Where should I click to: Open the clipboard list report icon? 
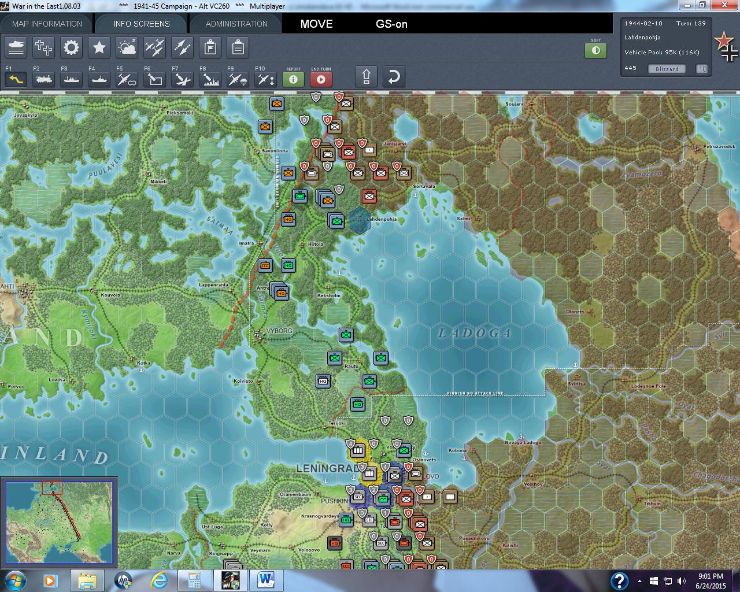pyautogui.click(x=238, y=47)
